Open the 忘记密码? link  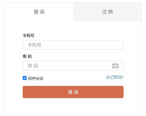click(115, 77)
